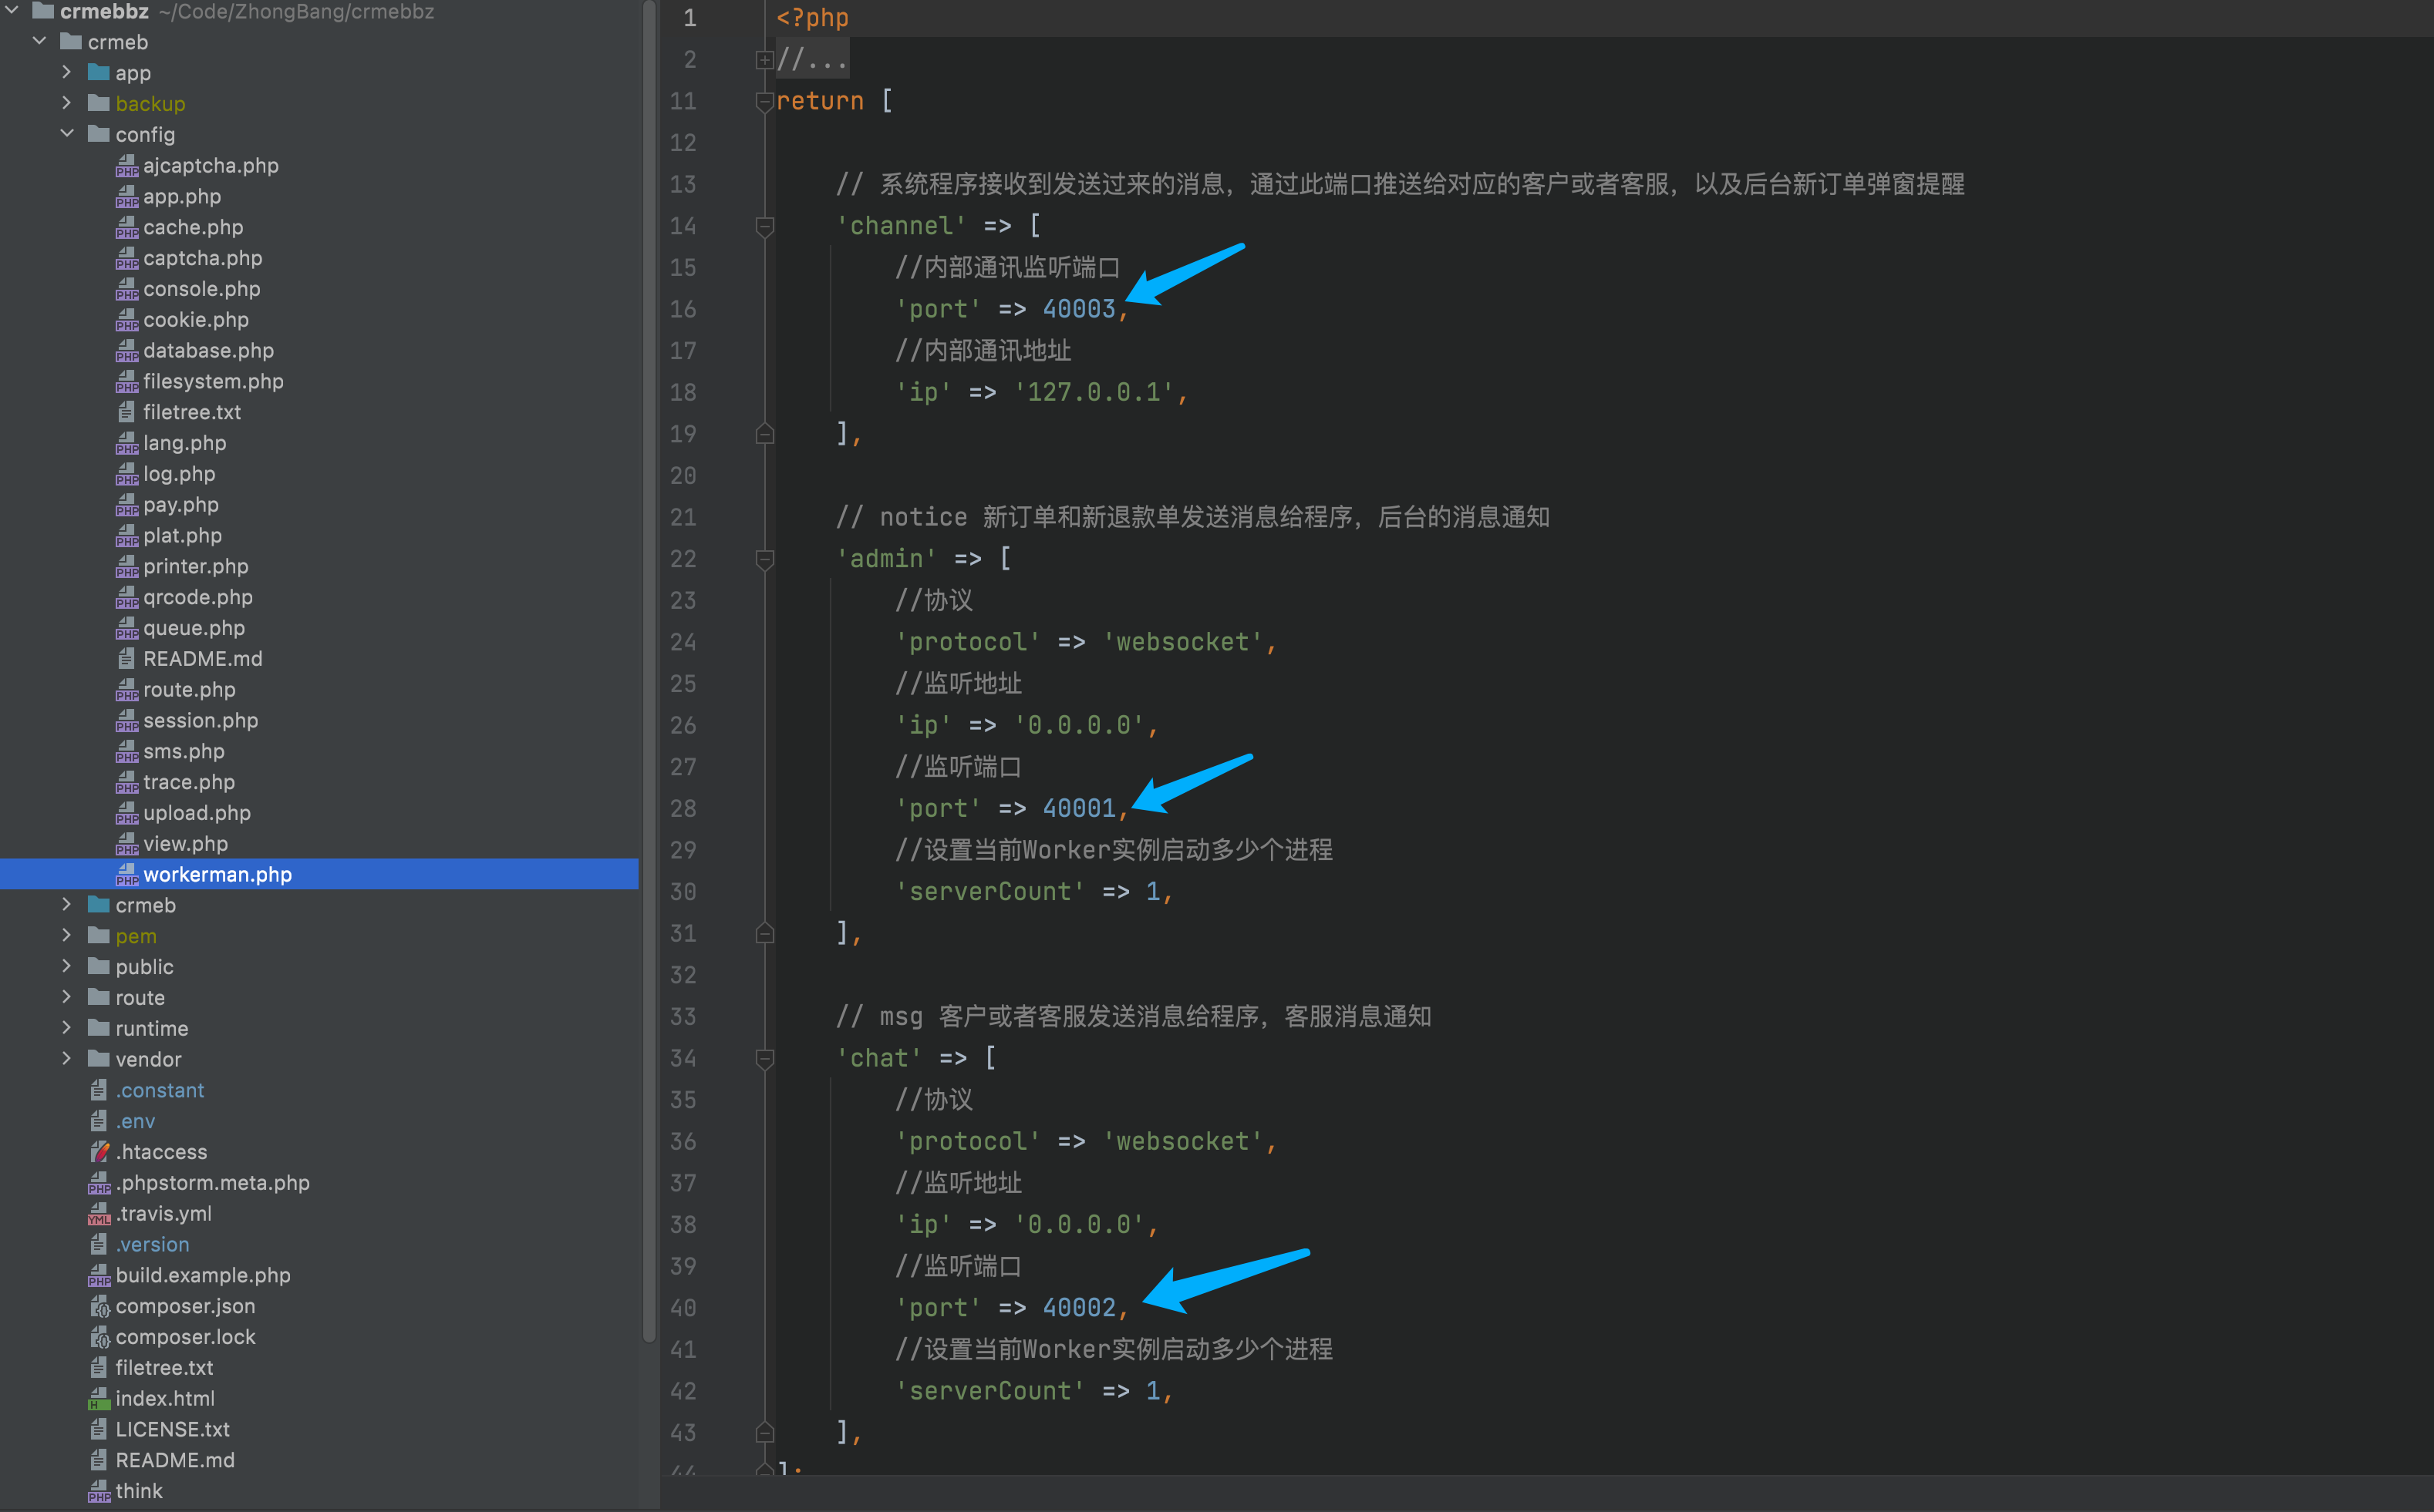Expand the vendor folder chevron
The image size is (2434, 1512).
click(67, 1058)
